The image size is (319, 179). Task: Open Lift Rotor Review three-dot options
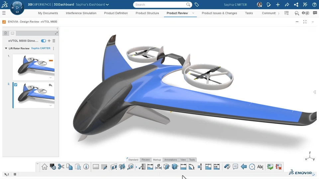coord(53,48)
